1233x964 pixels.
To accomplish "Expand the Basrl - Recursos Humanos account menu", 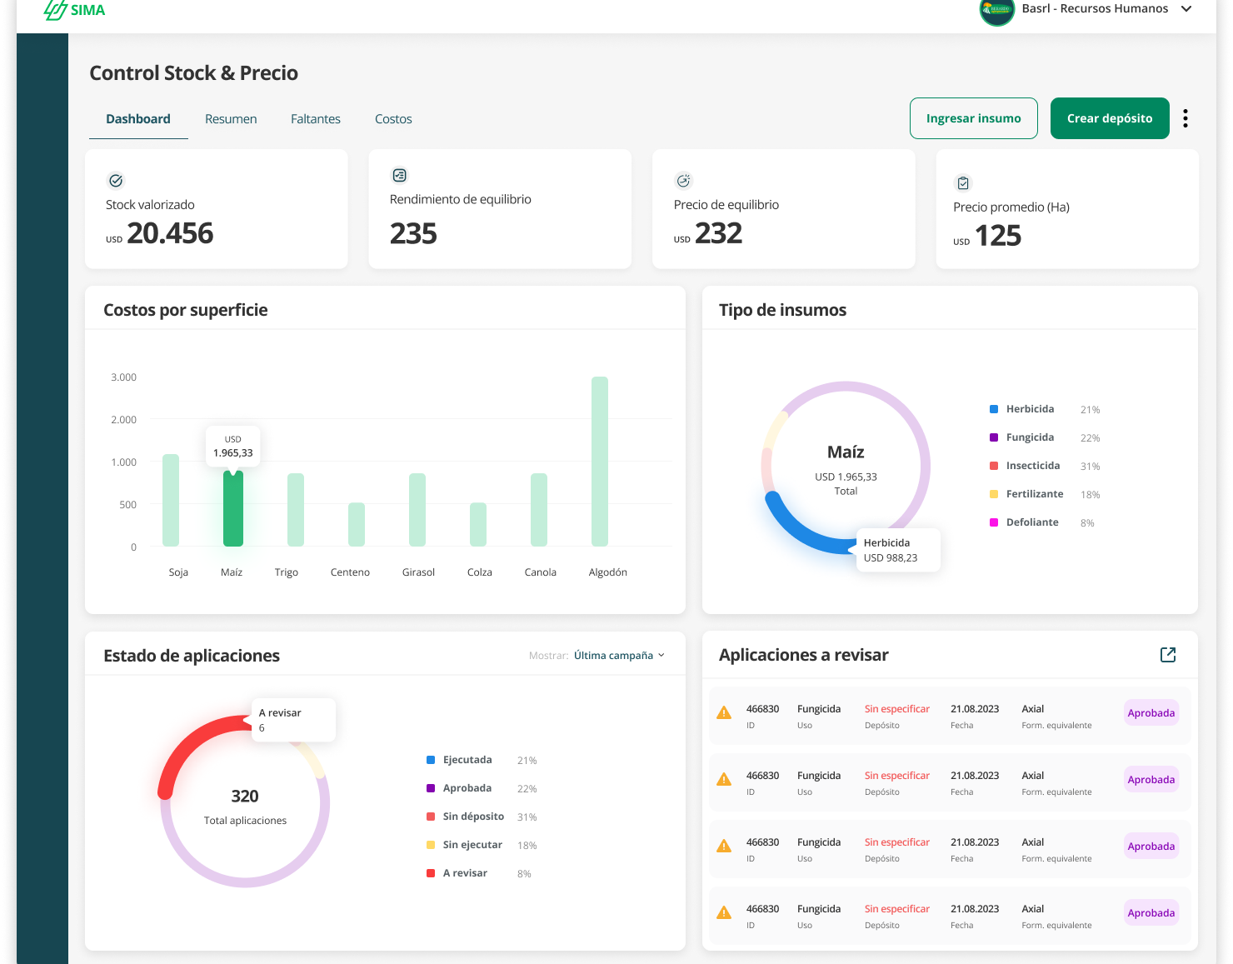I will [1186, 9].
